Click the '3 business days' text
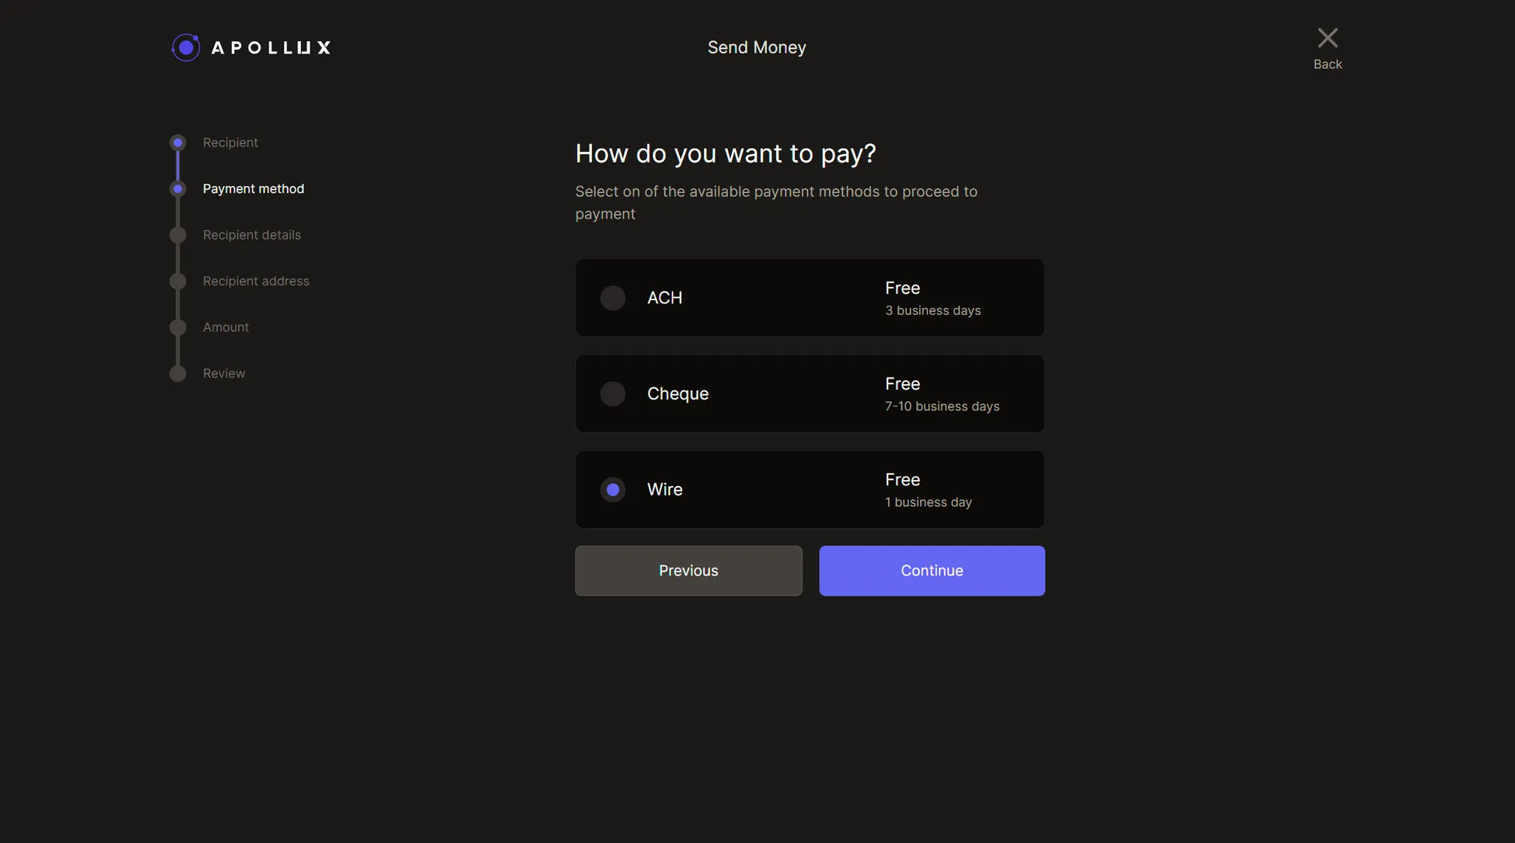The width and height of the screenshot is (1515, 843). [x=932, y=310]
